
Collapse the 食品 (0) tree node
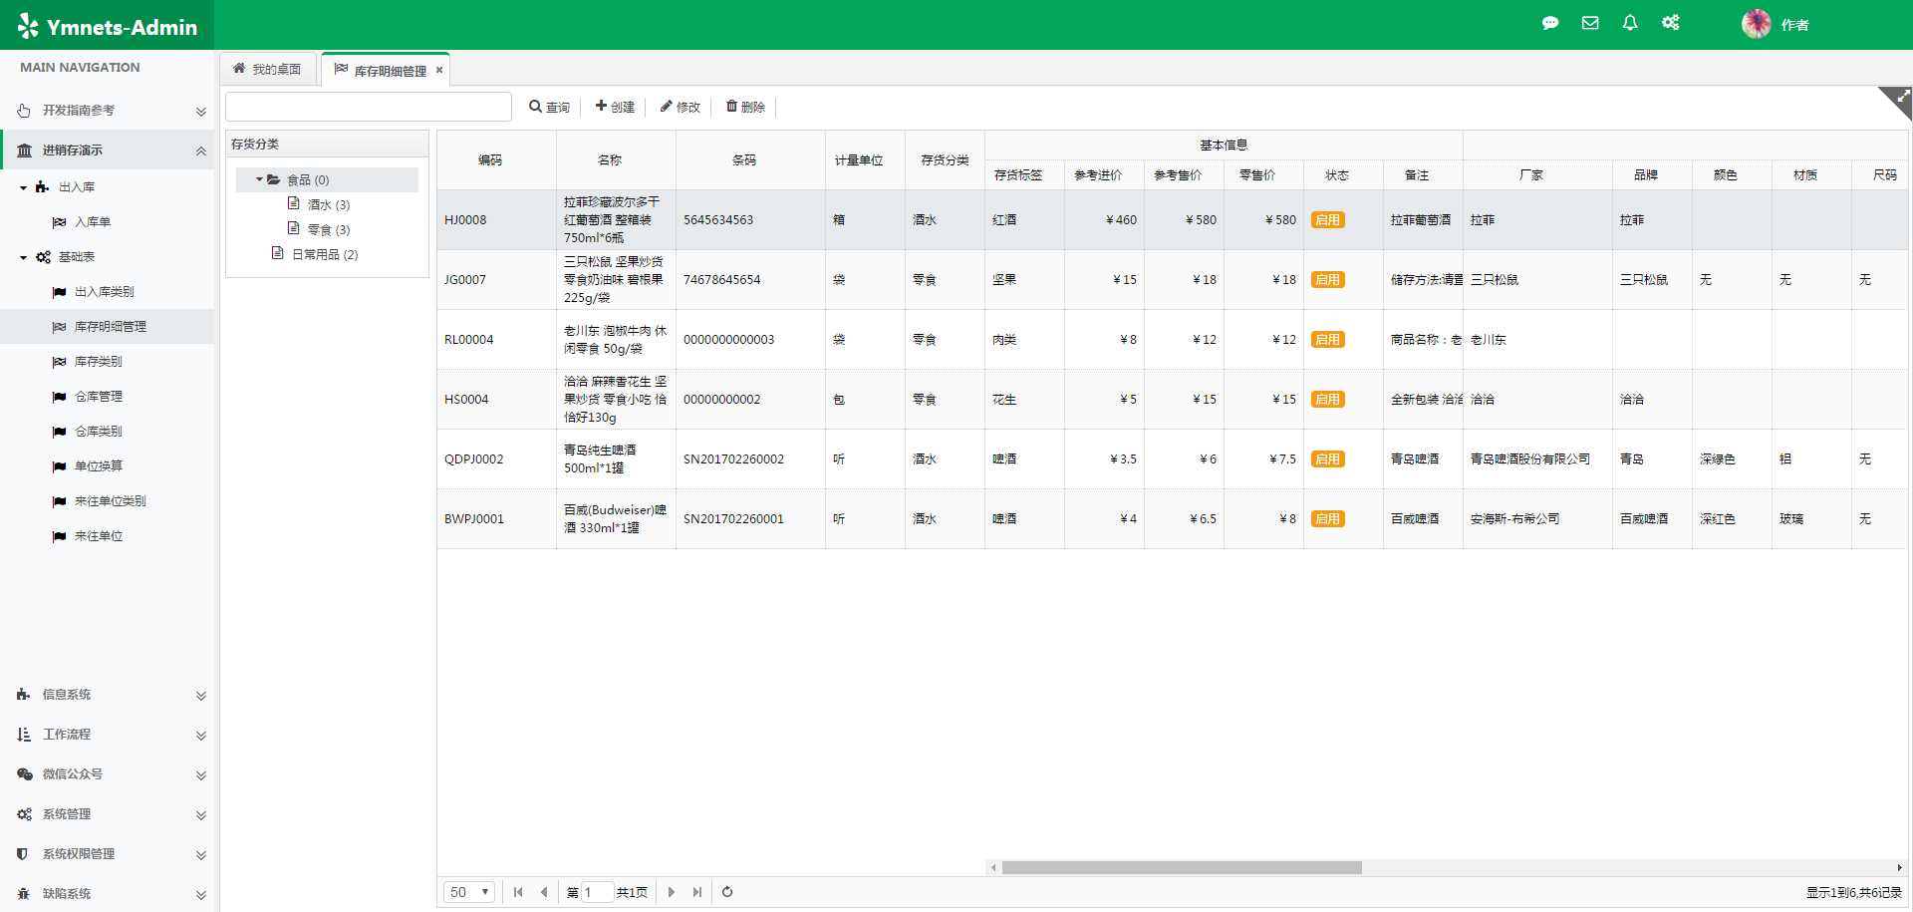click(259, 179)
